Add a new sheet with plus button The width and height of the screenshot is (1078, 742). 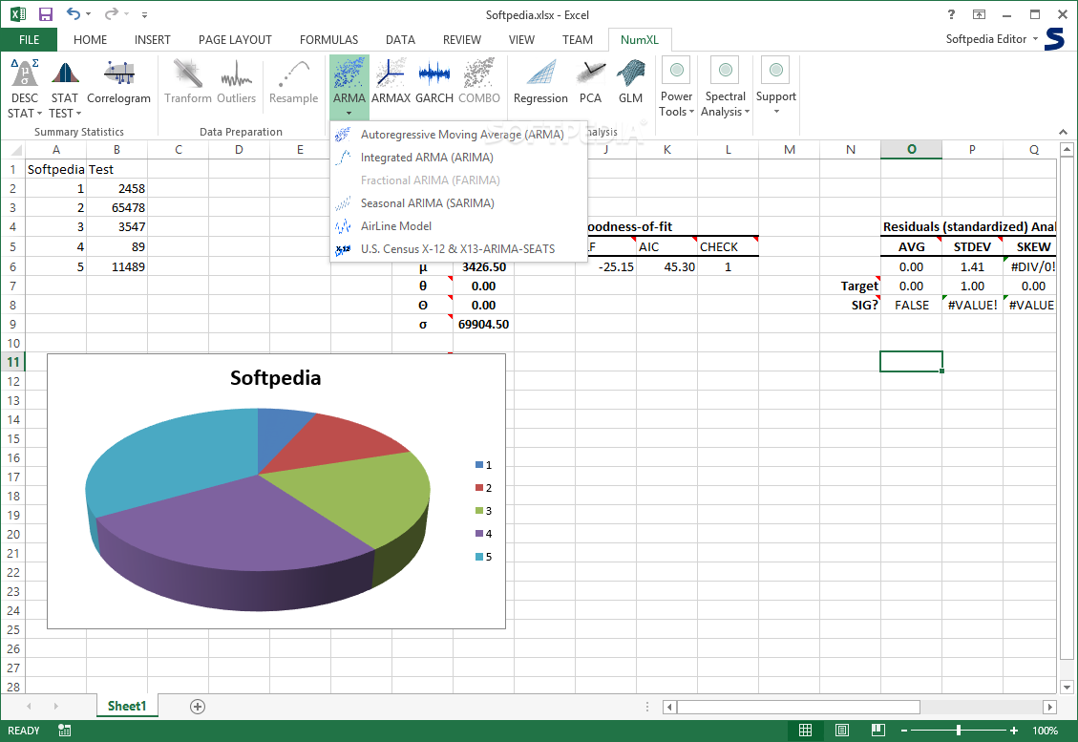pos(198,707)
